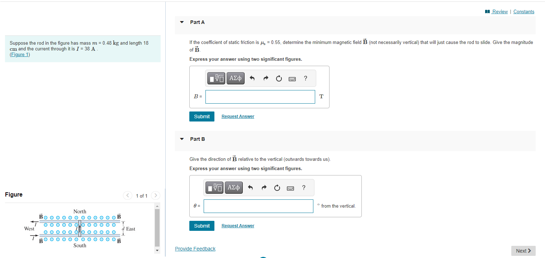Open math template tool in Part A

217,78
